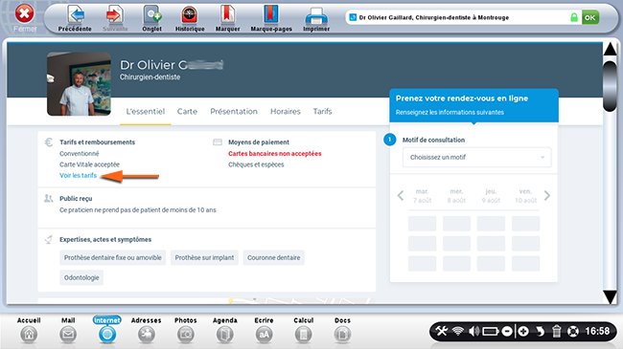
Task: Open the Ecrire writing app
Action: pos(264,330)
